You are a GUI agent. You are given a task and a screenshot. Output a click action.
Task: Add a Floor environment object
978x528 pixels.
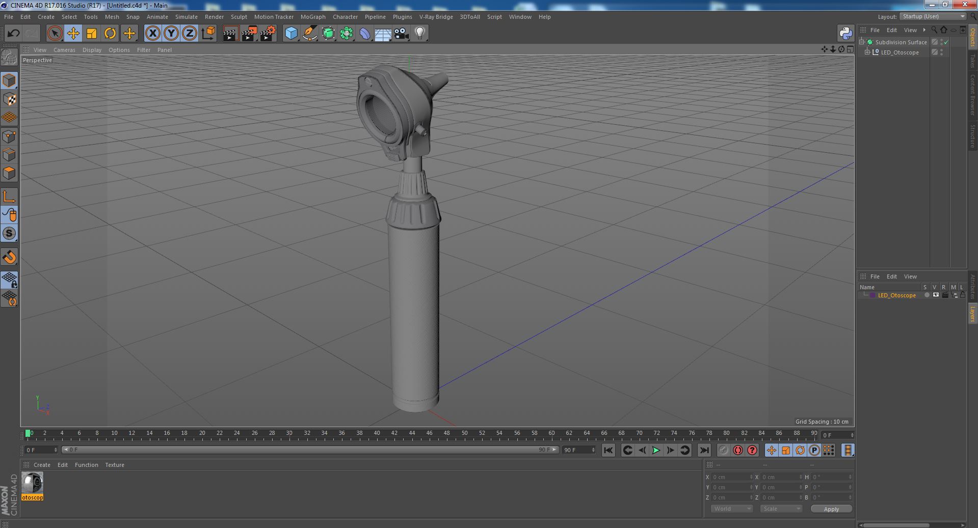pos(383,34)
